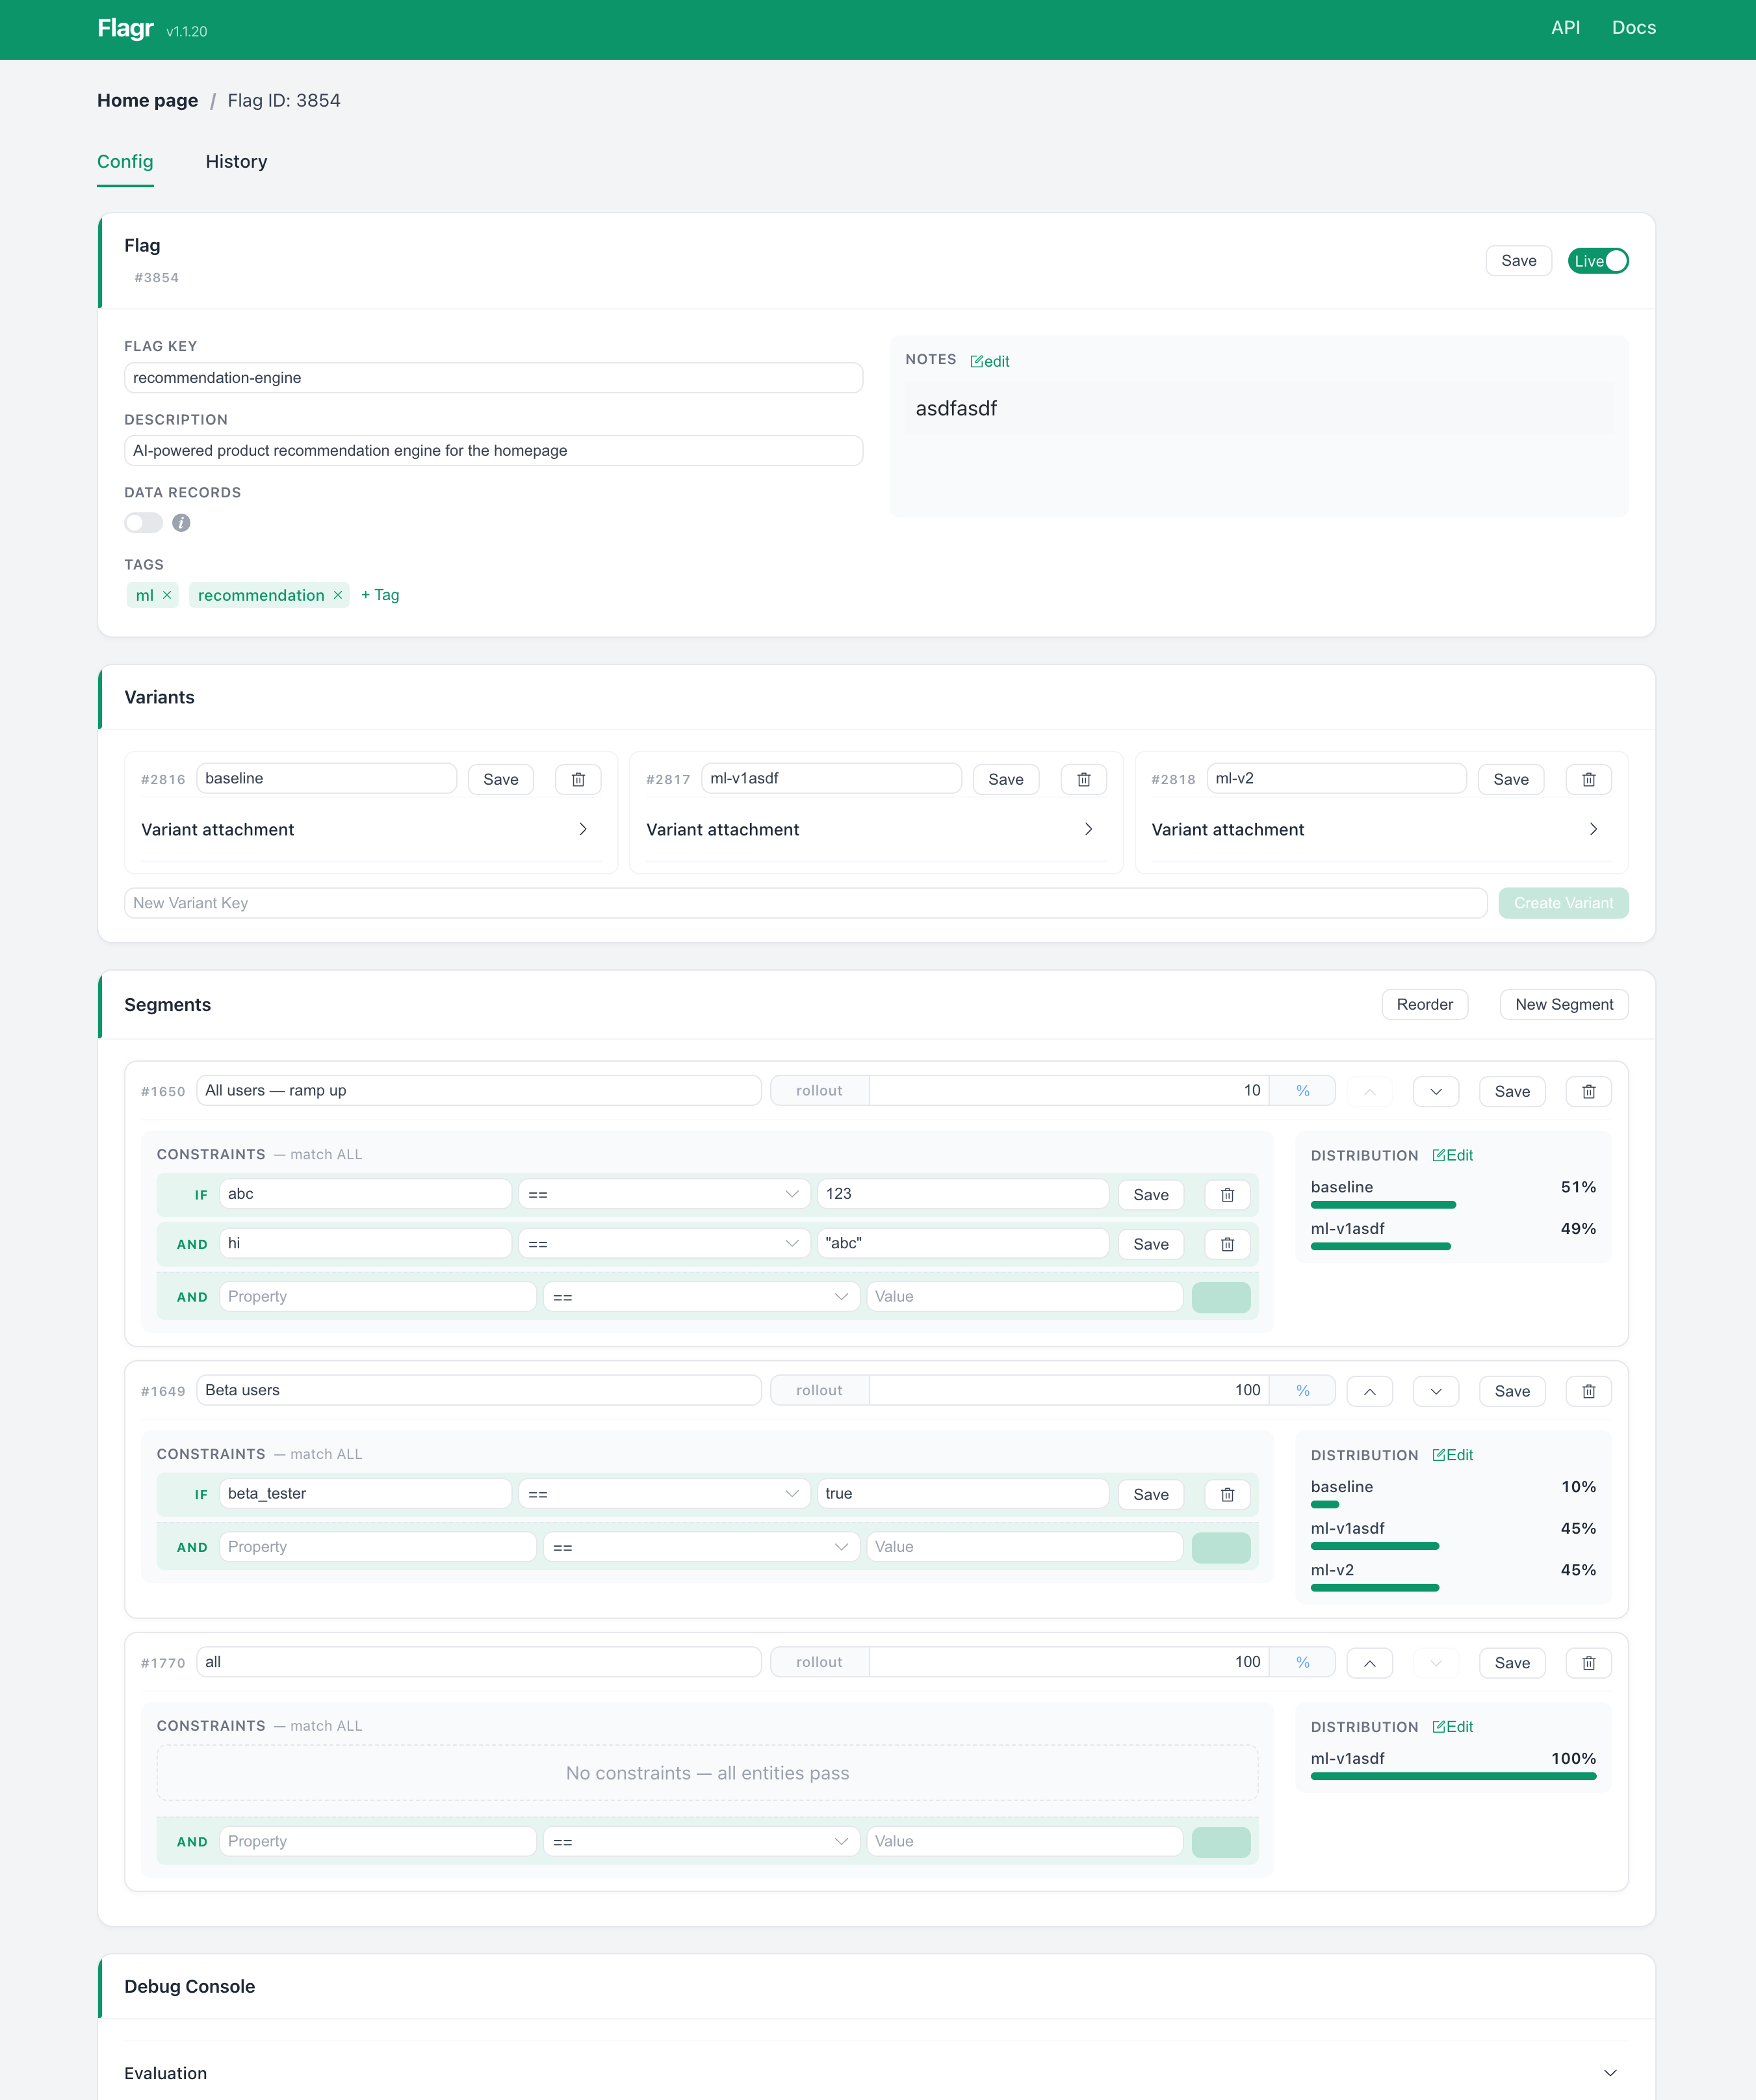1756x2100 pixels.
Task: Delete segment 'All users — ramp up'
Action: point(1588,1091)
